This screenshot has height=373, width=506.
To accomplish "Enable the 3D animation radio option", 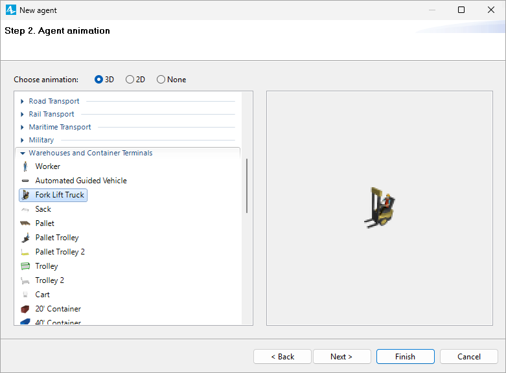I will pyautogui.click(x=99, y=80).
